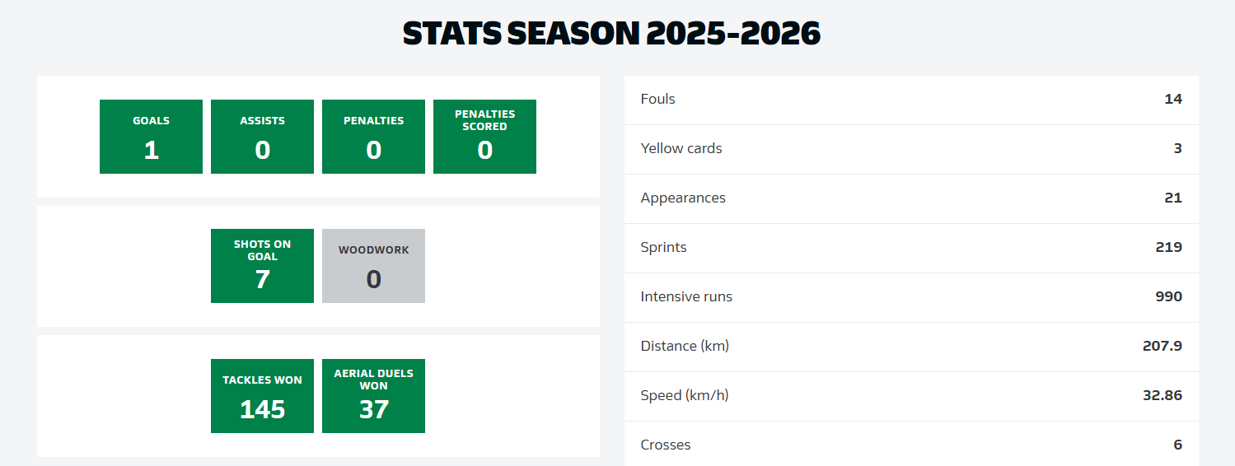Click the 207.9 distance value
Screen dimensions: 1235x466
point(1162,346)
